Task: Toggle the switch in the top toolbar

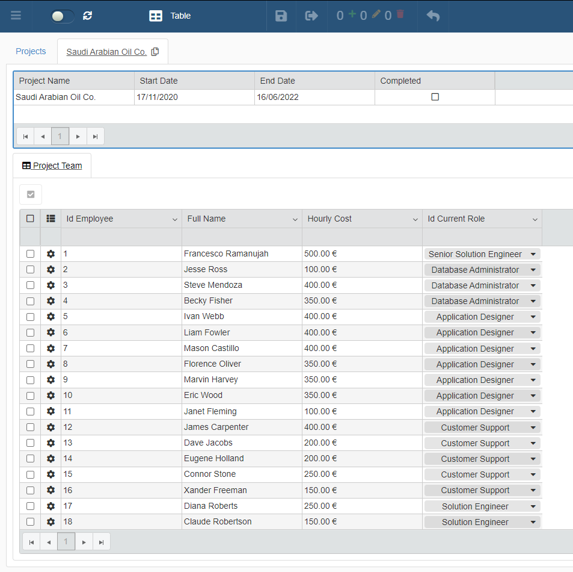Action: tap(63, 16)
